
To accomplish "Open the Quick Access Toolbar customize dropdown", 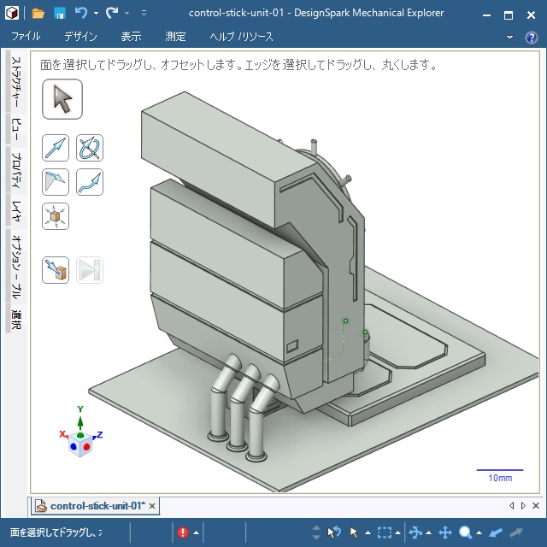I will [143, 14].
